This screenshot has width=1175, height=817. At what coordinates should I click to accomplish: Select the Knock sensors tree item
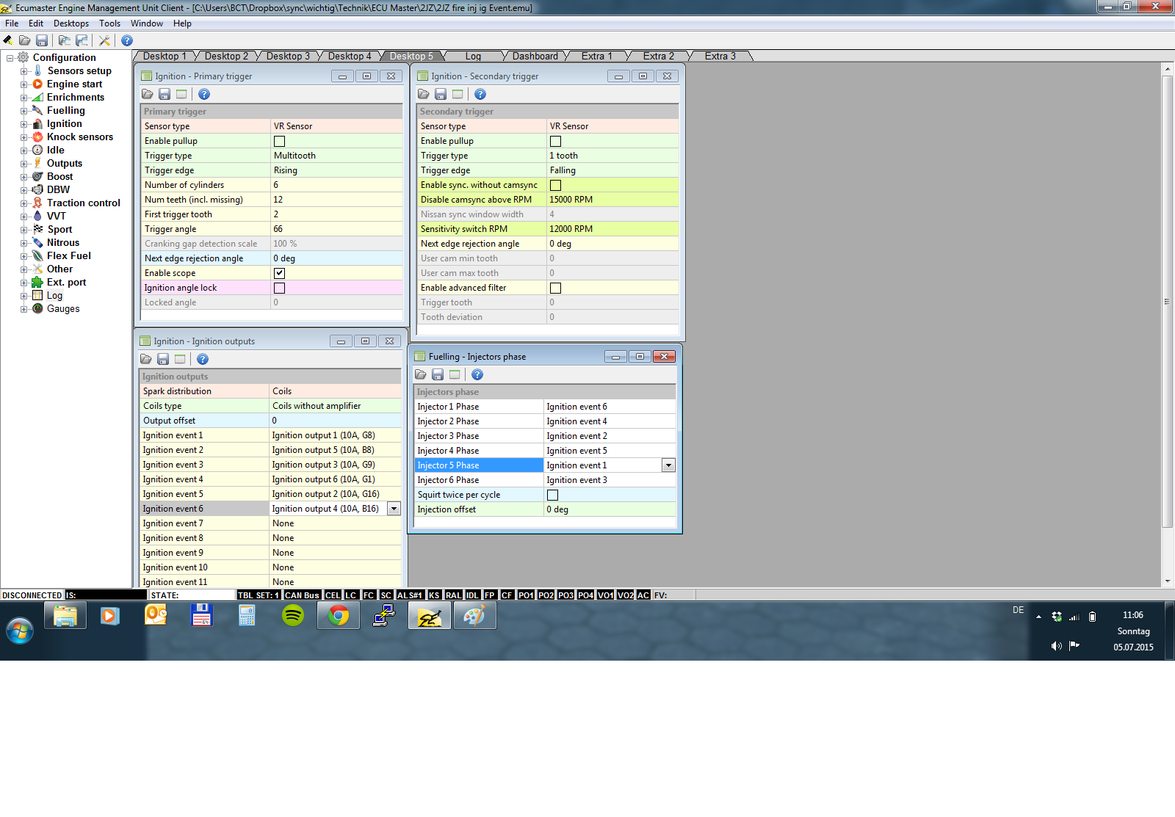tap(79, 137)
